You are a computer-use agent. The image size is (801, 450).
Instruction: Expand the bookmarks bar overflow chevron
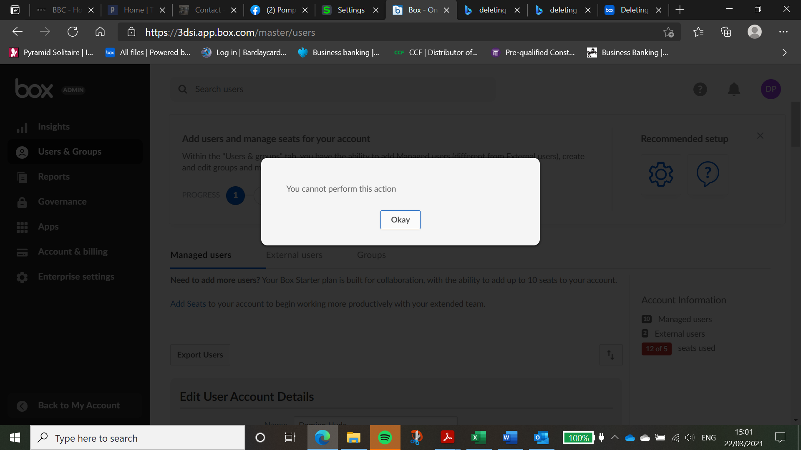point(784,52)
